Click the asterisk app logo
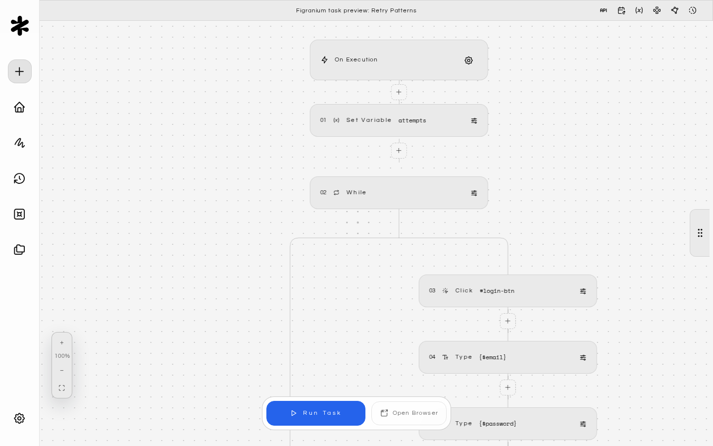The width and height of the screenshot is (713, 446). pyautogui.click(x=20, y=26)
